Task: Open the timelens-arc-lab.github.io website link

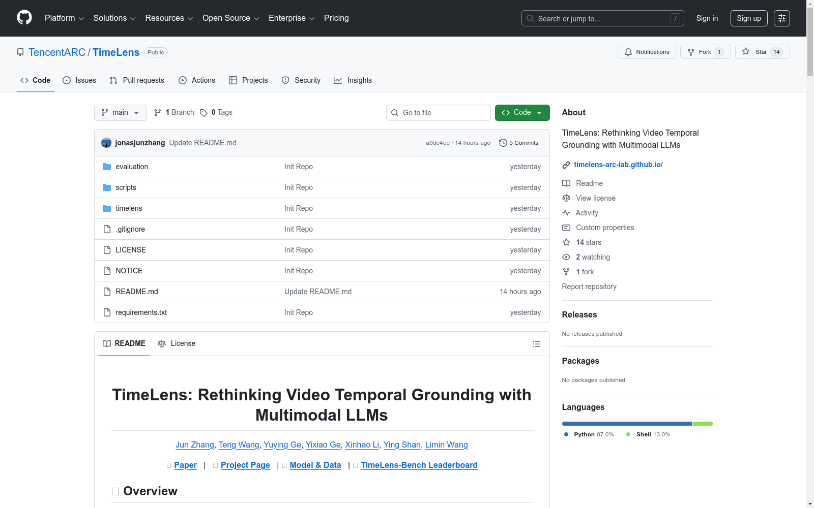Action: pyautogui.click(x=618, y=165)
